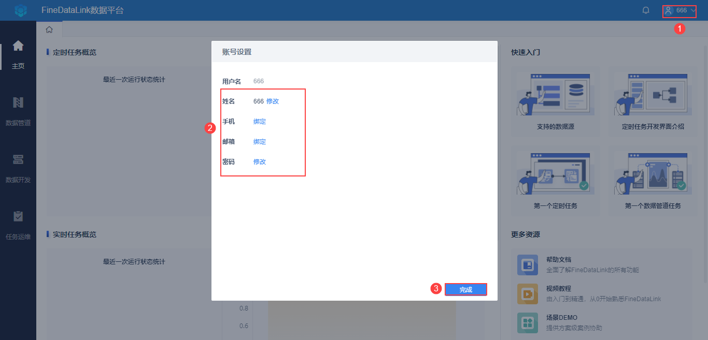Open the 第一个数据管道任务 card
Screen dimensions: 708x340
click(x=653, y=181)
